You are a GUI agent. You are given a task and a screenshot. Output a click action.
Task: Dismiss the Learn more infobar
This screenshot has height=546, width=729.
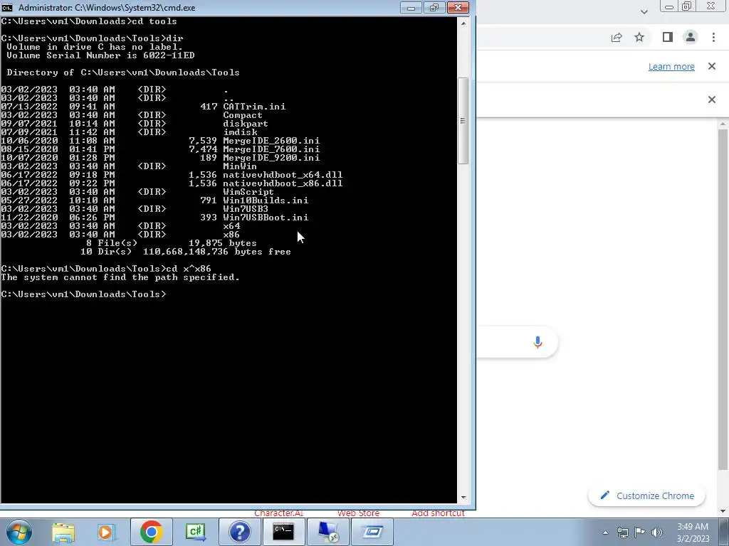(712, 66)
